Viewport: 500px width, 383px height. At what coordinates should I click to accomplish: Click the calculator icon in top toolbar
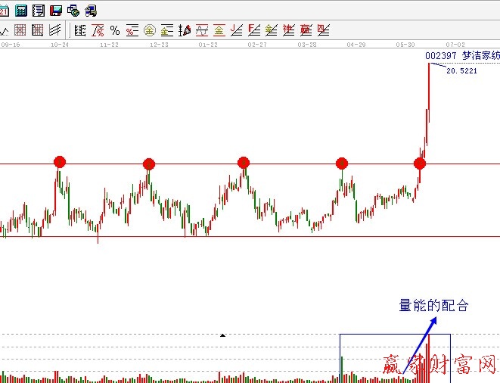(21, 11)
